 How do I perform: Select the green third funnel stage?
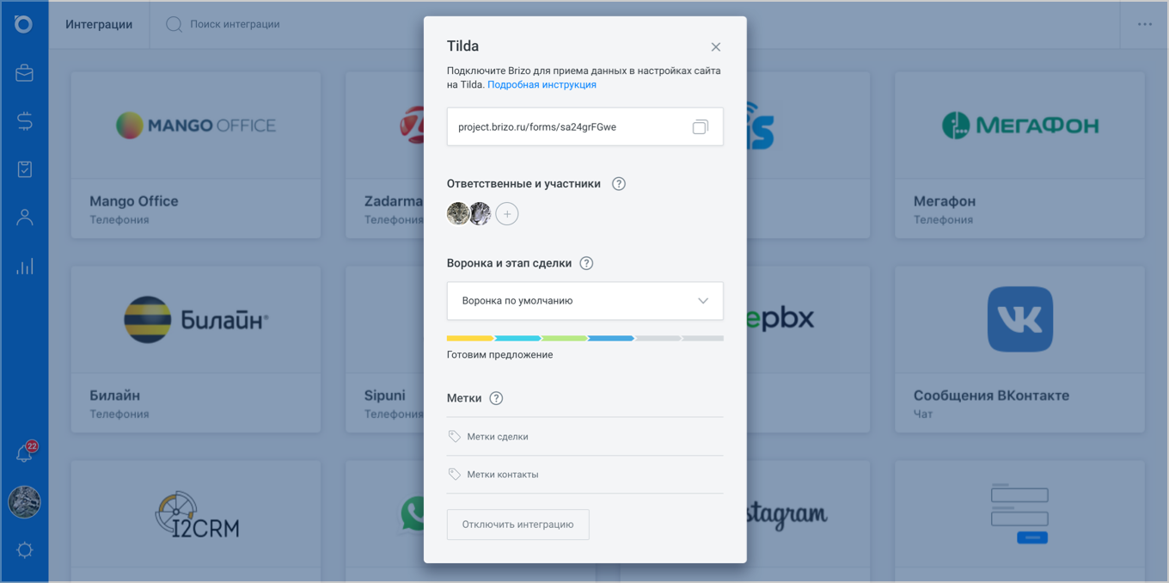coord(564,339)
